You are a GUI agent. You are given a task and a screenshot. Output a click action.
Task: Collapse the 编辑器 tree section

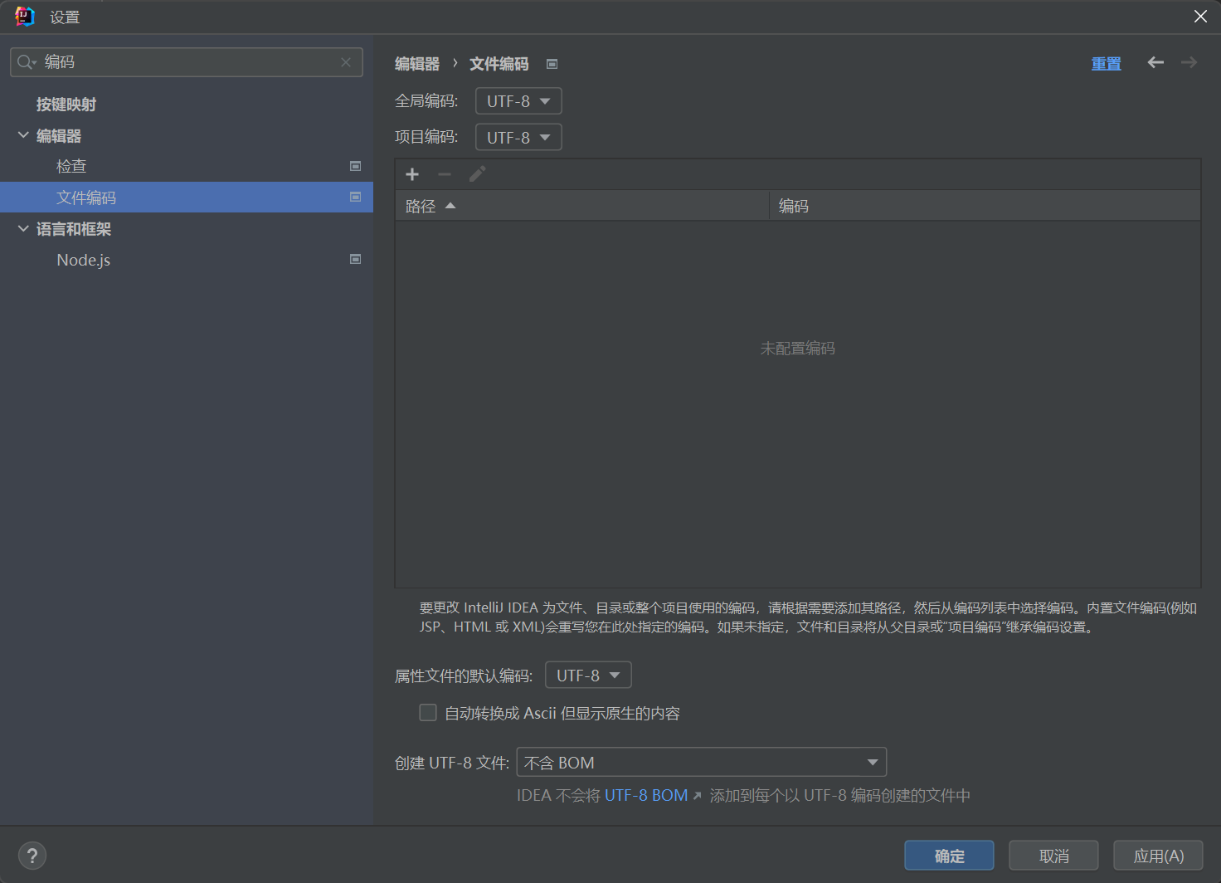(23, 135)
